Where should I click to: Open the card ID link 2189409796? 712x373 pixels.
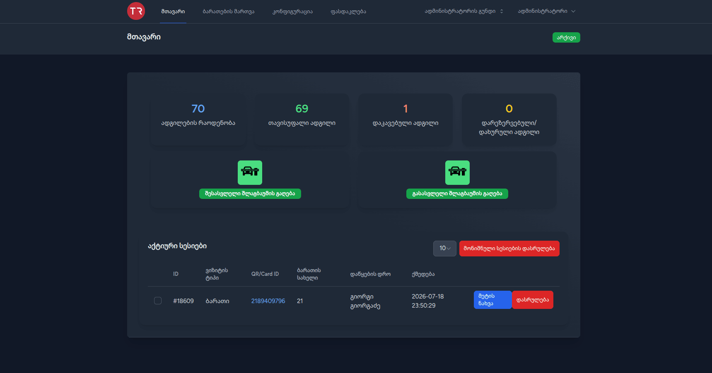tap(268, 301)
